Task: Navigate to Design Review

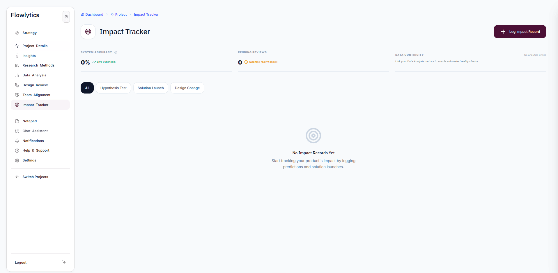Action: [x=40, y=85]
